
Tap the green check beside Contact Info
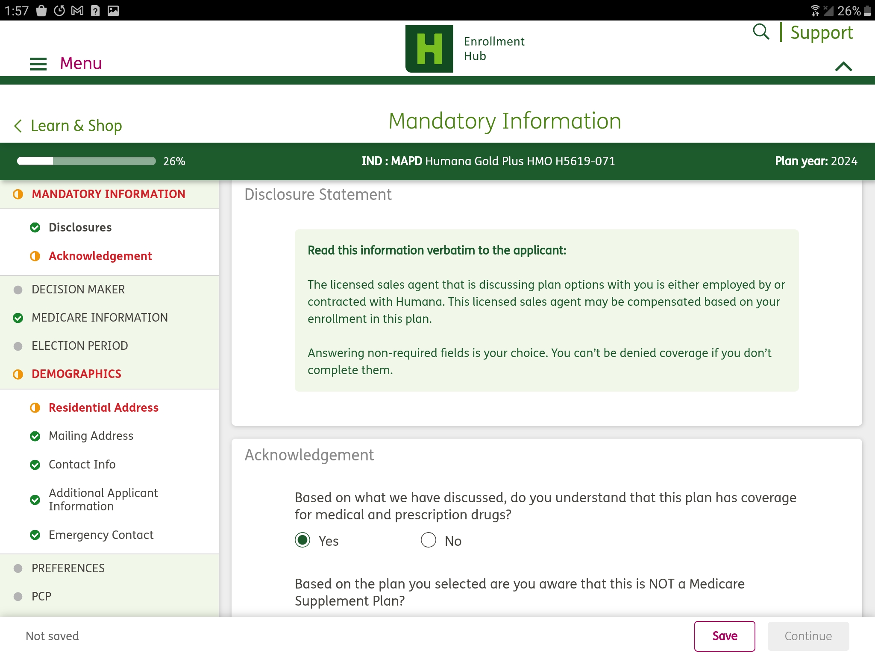point(35,465)
